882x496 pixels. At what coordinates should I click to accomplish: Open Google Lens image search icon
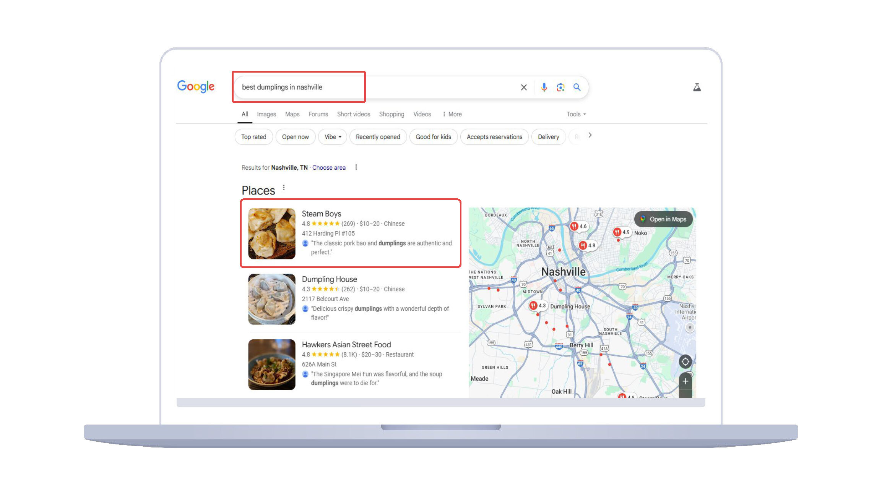[x=560, y=88]
